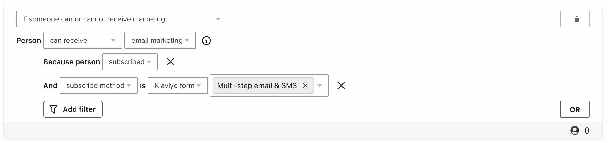Click the "Person" label
The image size is (608, 143).
point(28,40)
